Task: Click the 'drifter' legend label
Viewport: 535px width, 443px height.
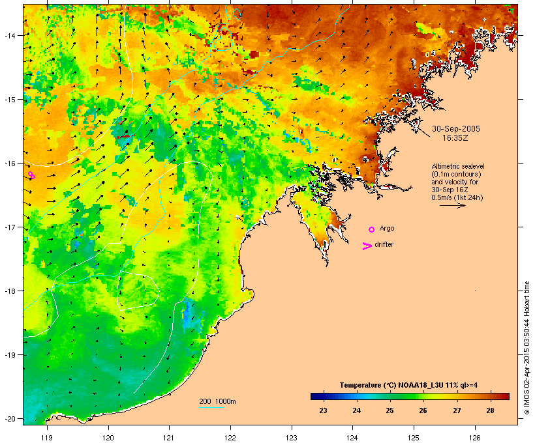Action: pyautogui.click(x=384, y=244)
